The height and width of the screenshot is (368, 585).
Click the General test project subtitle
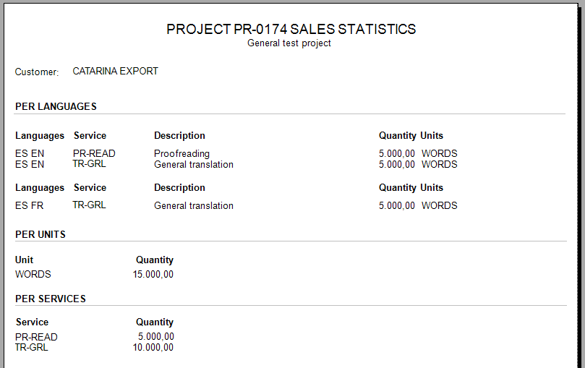(x=289, y=43)
